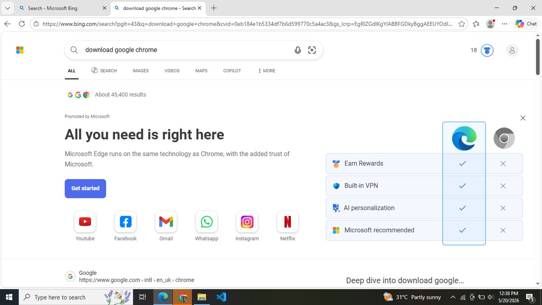542x305 pixels.
Task: Open File Explorer from the taskbar
Action: pos(202,297)
